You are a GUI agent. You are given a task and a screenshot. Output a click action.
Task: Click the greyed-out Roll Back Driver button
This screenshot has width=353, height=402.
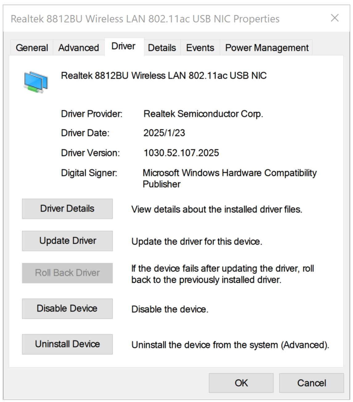[x=68, y=273]
